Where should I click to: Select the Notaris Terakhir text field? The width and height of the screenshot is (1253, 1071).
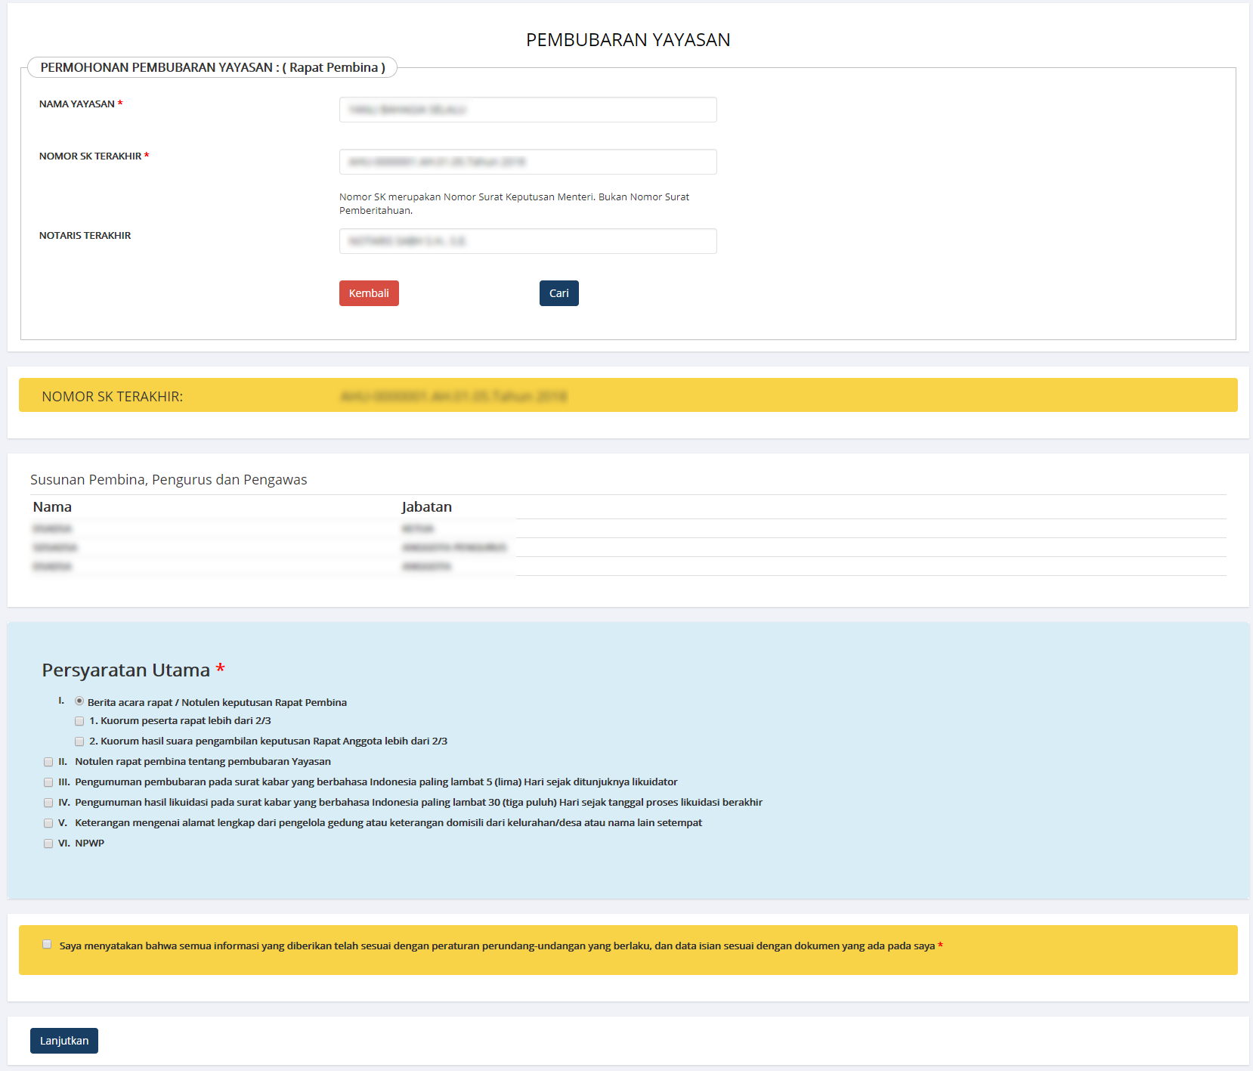(527, 241)
